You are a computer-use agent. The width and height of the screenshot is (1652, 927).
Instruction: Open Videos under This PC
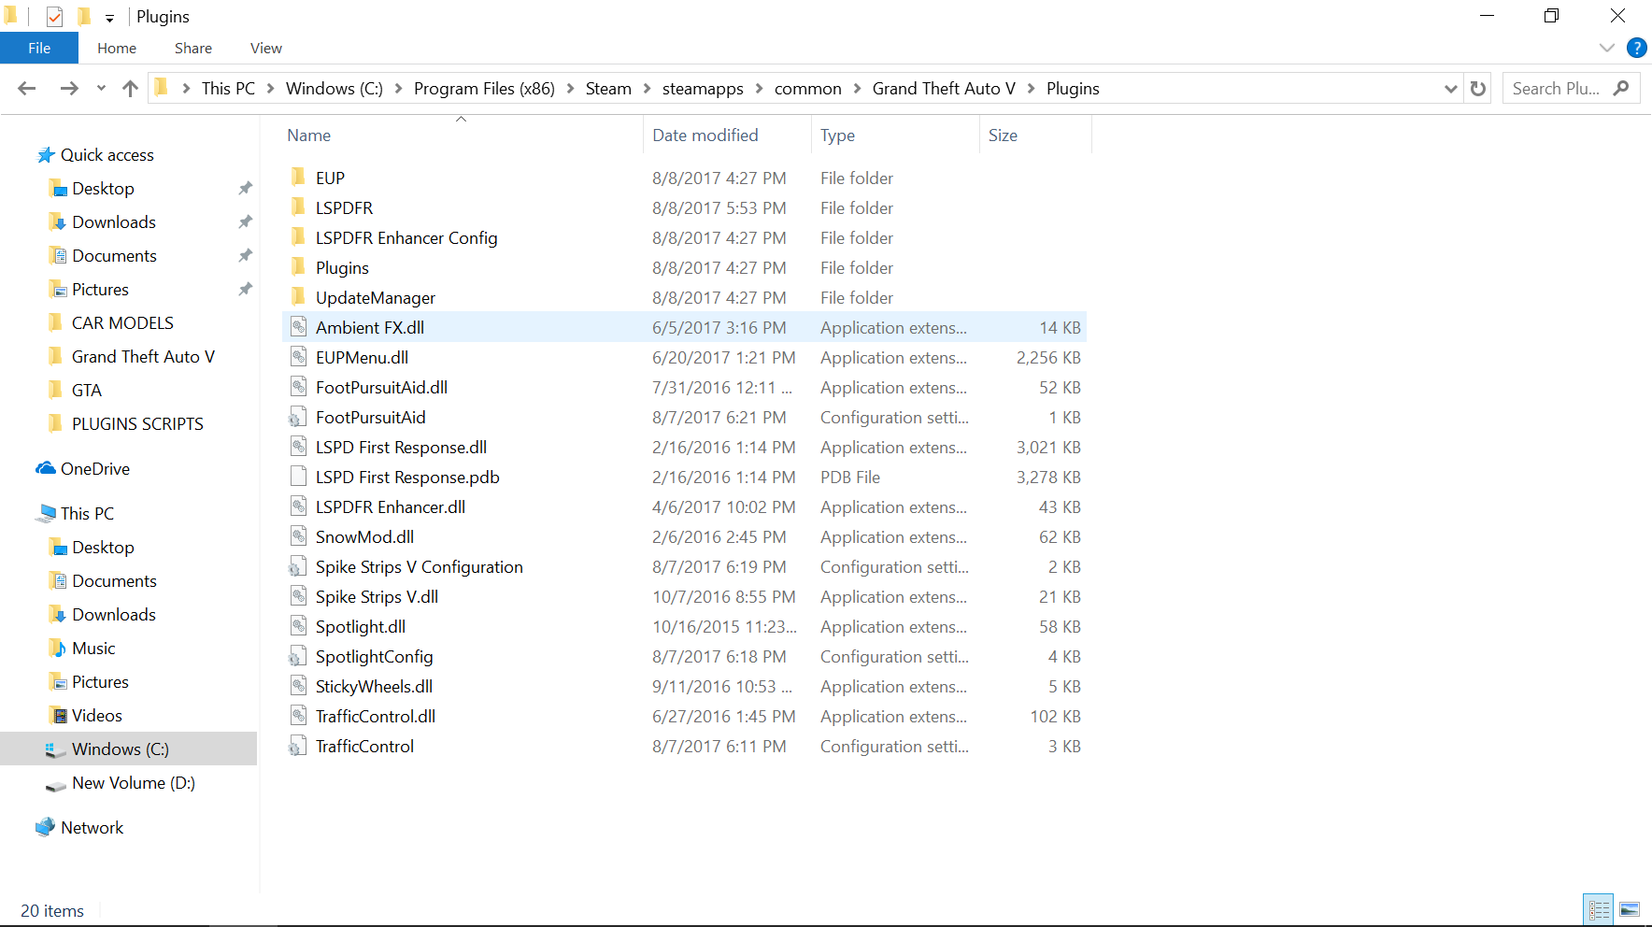coord(97,716)
